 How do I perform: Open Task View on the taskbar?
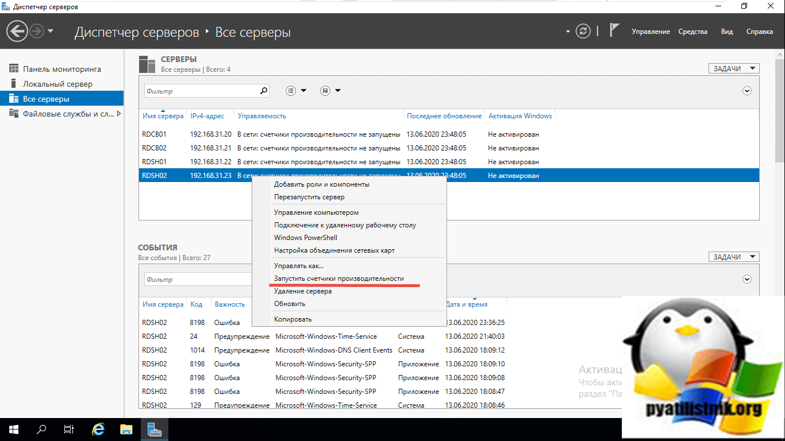pos(69,430)
